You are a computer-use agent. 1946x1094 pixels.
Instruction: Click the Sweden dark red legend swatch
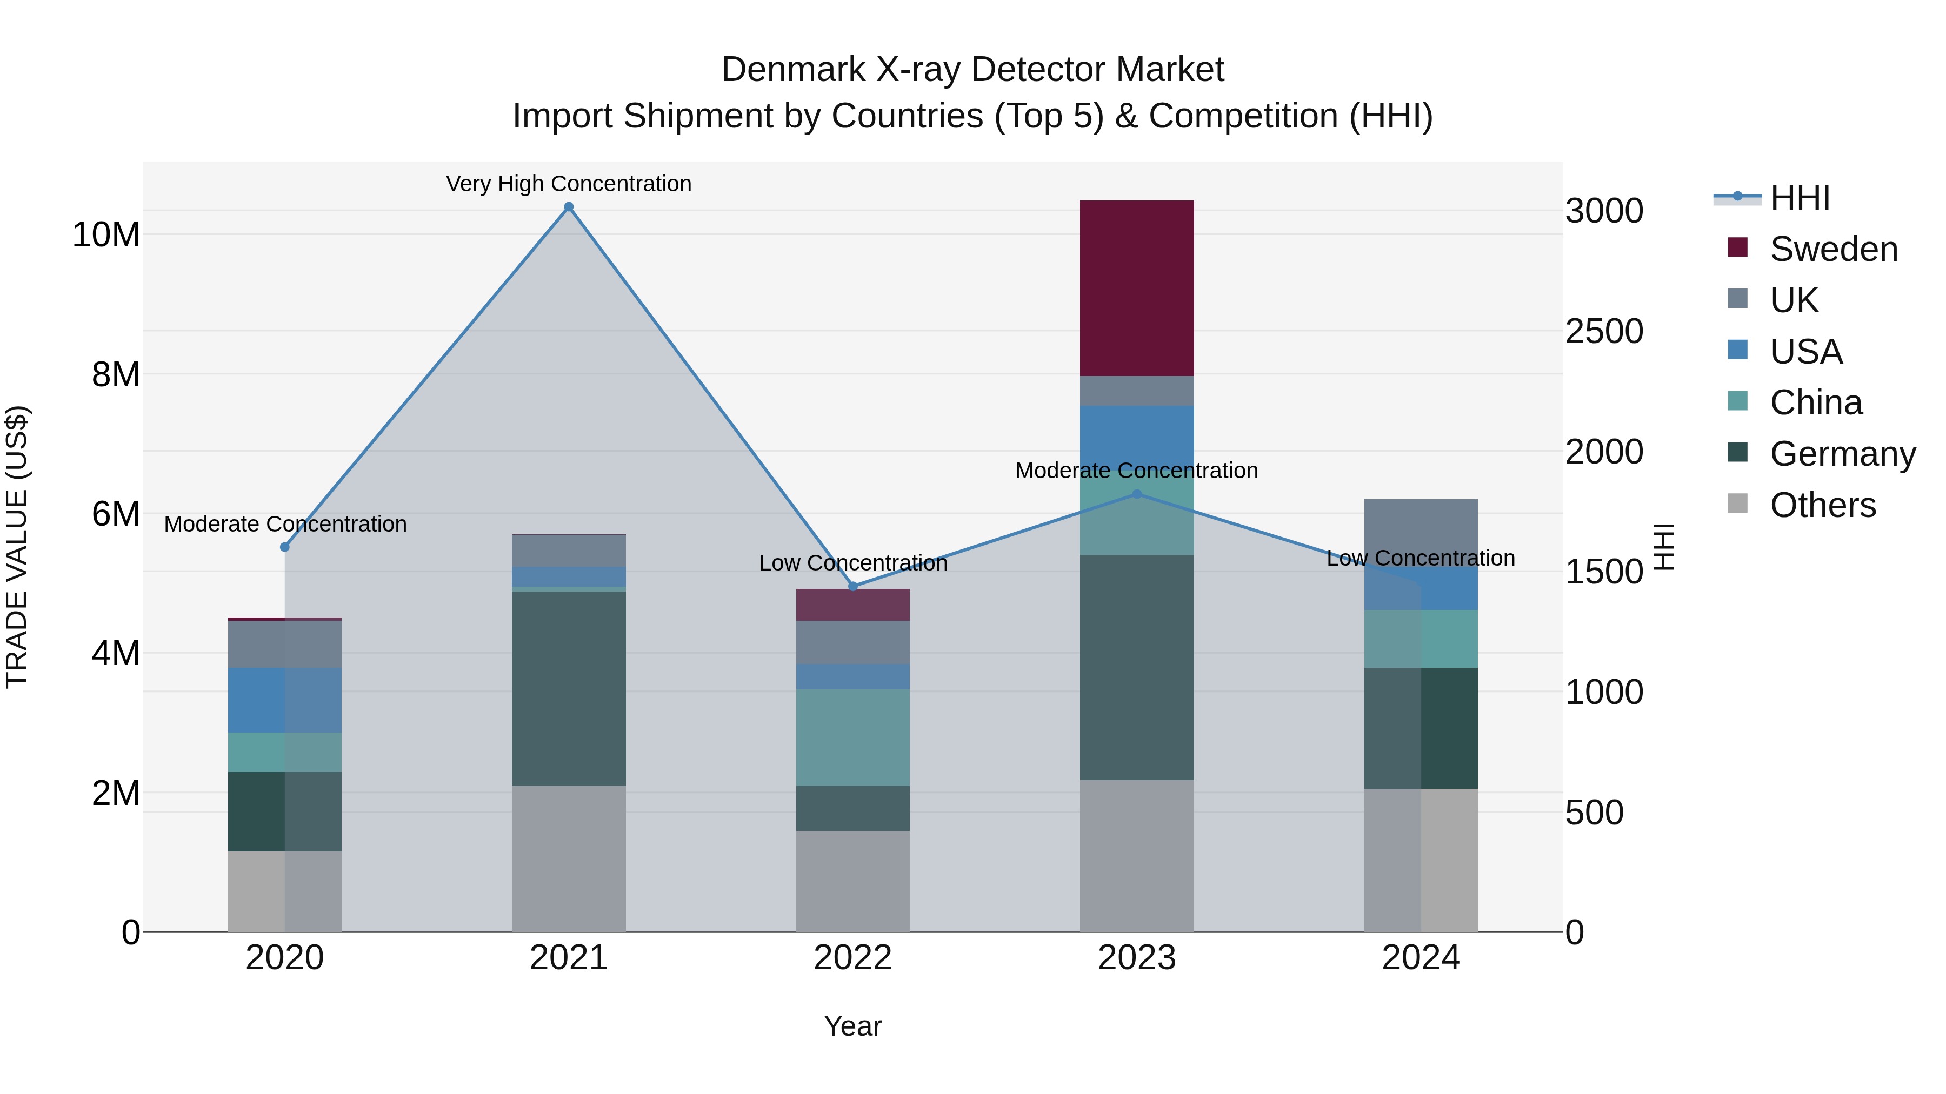coord(1737,247)
